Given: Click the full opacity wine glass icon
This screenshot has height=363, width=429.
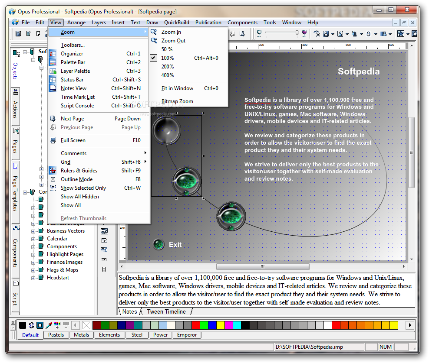Looking at the screenshot, I should (304, 33).
